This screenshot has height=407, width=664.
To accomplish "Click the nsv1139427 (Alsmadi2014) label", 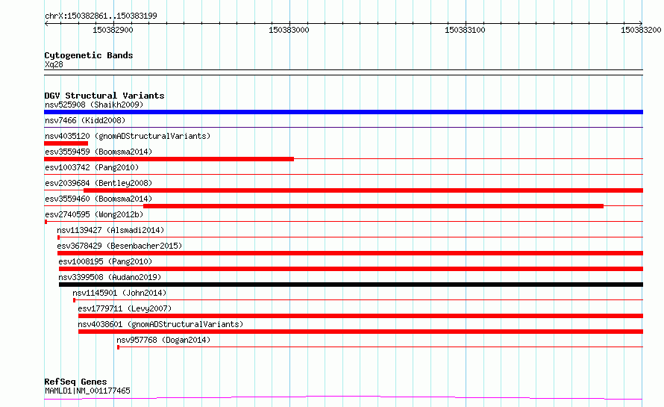I will (110, 230).
